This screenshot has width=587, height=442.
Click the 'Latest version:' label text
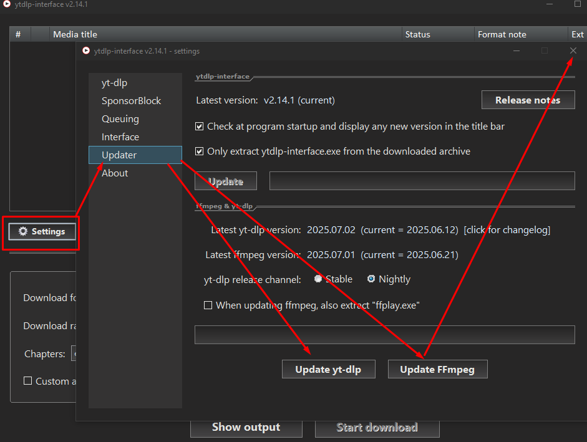(x=227, y=100)
